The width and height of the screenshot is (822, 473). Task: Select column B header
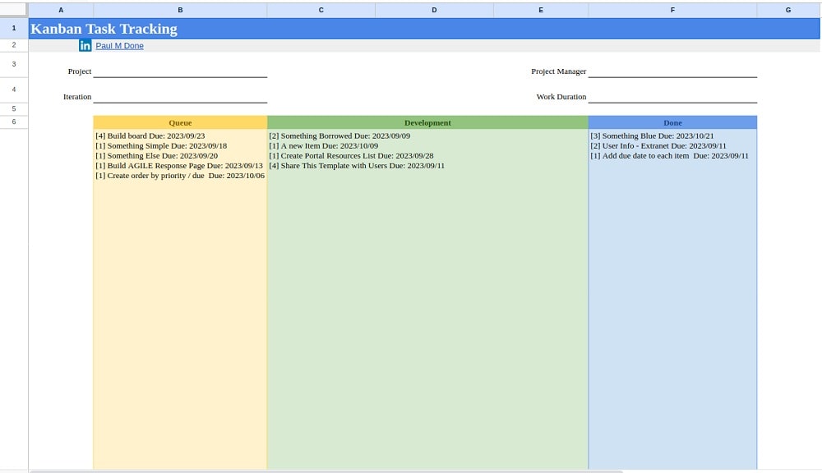[x=180, y=10]
